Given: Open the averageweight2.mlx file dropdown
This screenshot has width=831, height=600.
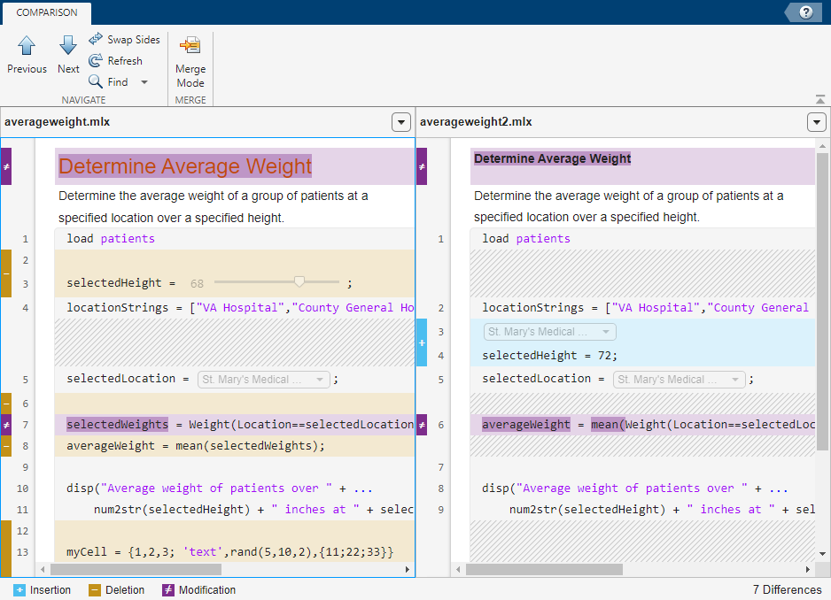Looking at the screenshot, I should coord(816,122).
